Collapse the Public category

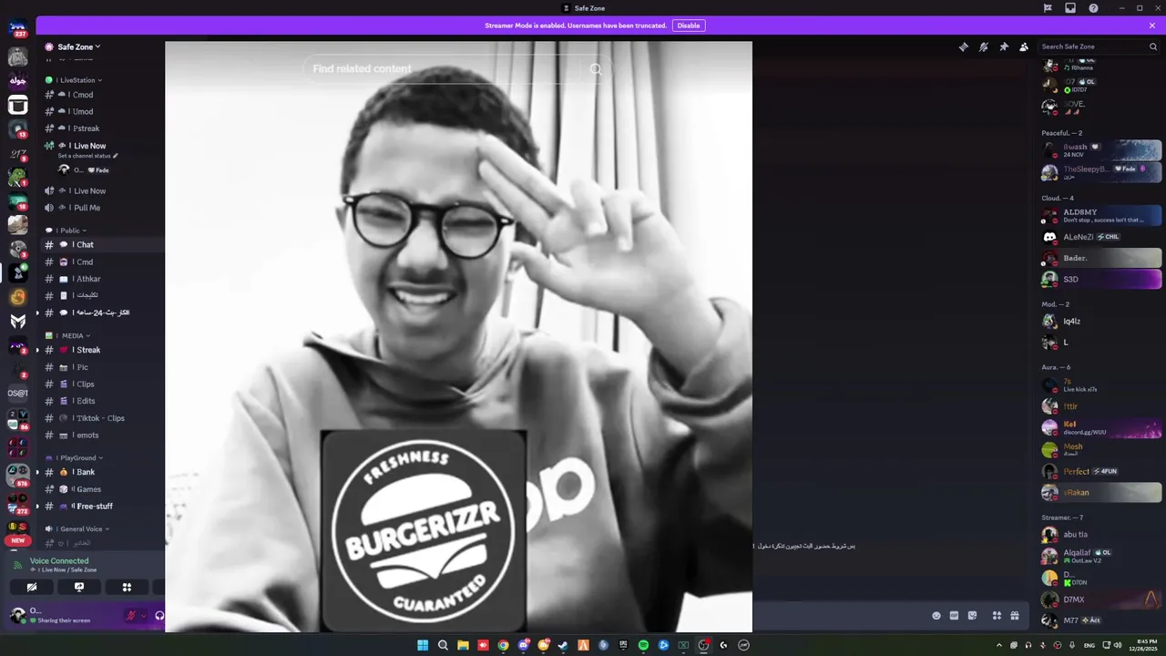point(69,231)
